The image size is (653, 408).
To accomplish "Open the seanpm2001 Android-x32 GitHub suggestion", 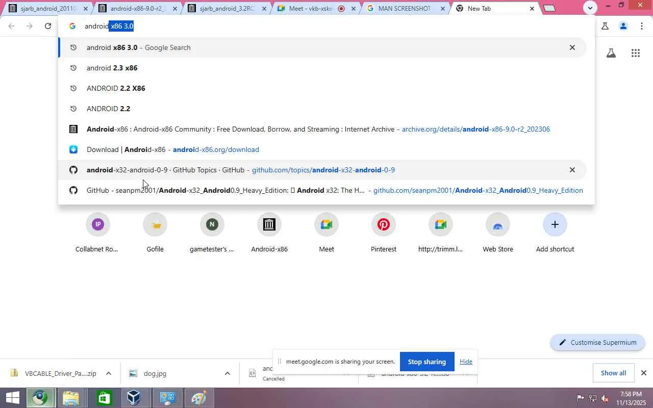I will click(x=322, y=190).
